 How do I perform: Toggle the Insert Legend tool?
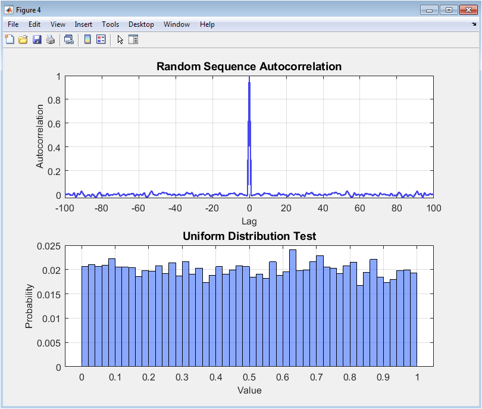(x=101, y=39)
